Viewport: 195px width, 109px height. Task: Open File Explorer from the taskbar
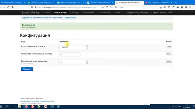19,107
